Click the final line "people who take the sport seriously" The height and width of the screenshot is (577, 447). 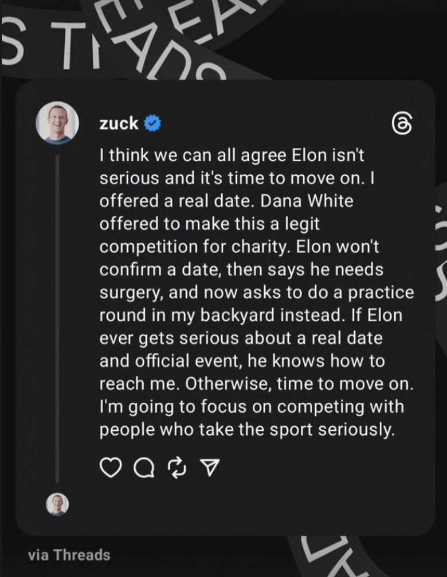[x=247, y=430]
